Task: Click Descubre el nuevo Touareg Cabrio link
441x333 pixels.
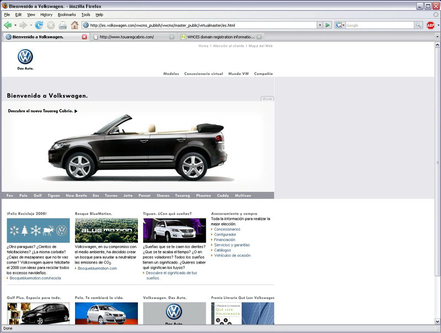Action: [42, 111]
